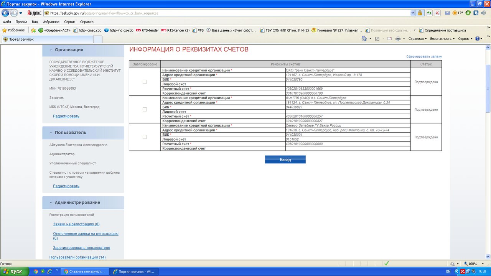This screenshot has width=491, height=276.
Task: Click the Favorites star button labeled Избранное
Action: tap(13, 30)
